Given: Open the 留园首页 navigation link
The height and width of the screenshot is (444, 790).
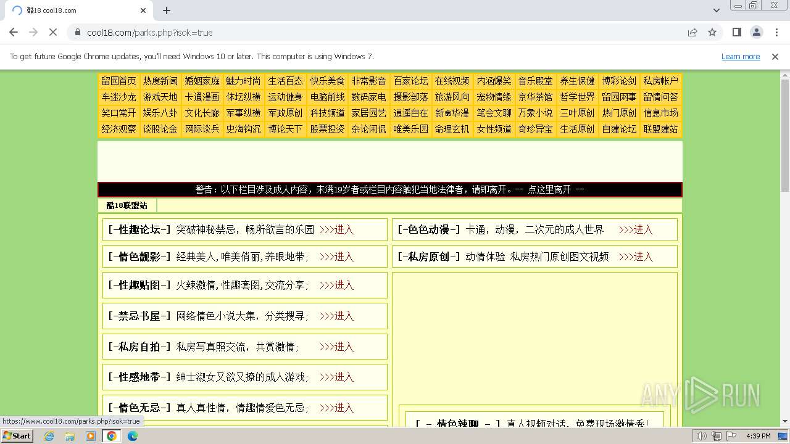Looking at the screenshot, I should click(x=118, y=81).
